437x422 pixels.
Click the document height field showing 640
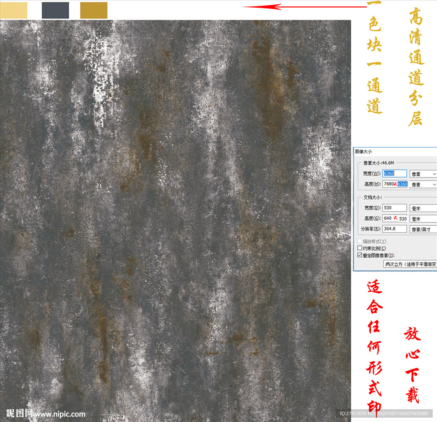(x=395, y=218)
